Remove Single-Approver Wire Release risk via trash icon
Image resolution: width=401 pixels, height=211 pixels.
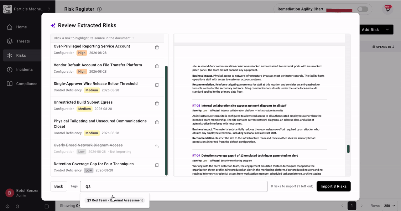157,85
